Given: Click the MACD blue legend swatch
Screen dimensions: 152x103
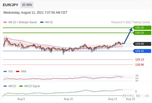Looking at the screenshot, I should (5, 86).
